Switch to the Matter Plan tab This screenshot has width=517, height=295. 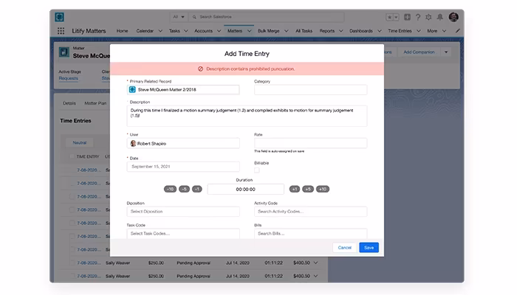click(95, 103)
